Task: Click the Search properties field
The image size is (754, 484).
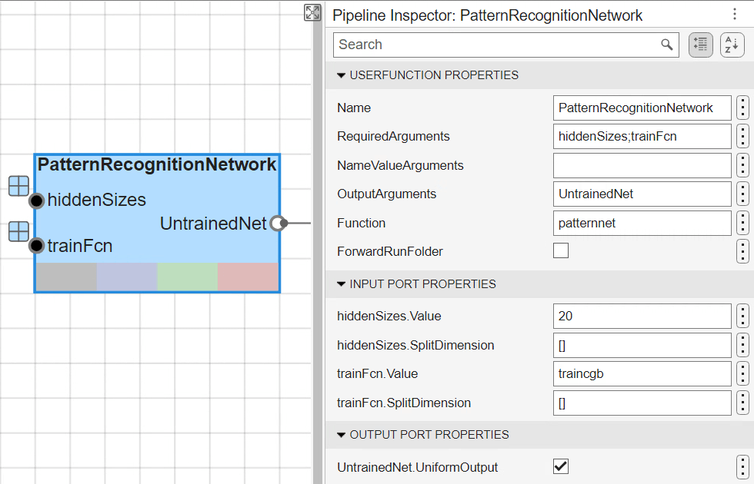Action: pyautogui.click(x=496, y=45)
